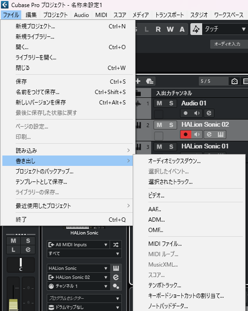Open the すべて channel dropdown
Viewport: 248px width, 311px height.
pyautogui.click(x=84, y=253)
